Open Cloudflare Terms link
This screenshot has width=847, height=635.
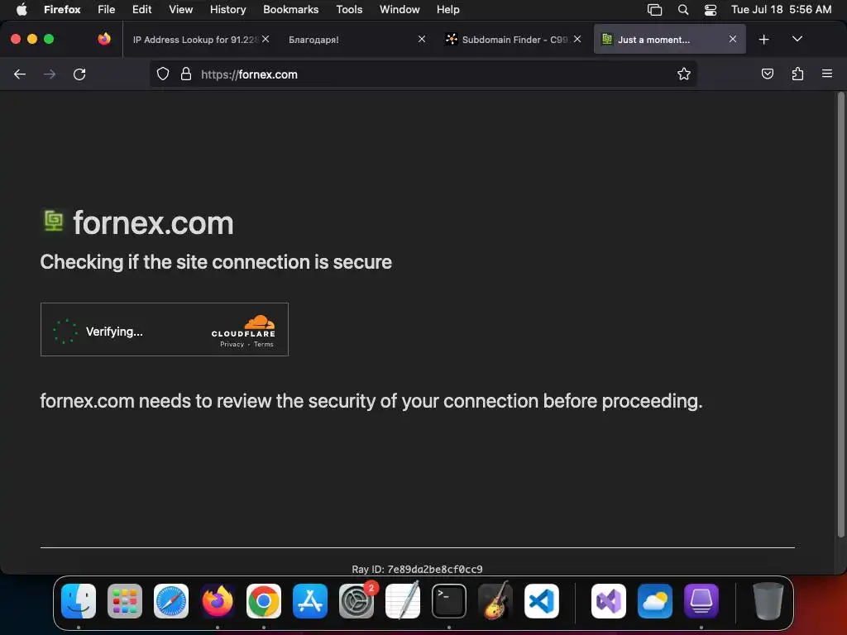pyautogui.click(x=264, y=345)
